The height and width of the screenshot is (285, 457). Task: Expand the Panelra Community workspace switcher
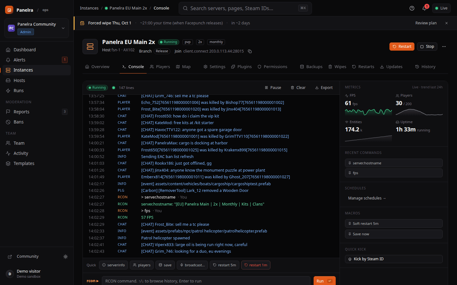[36, 28]
